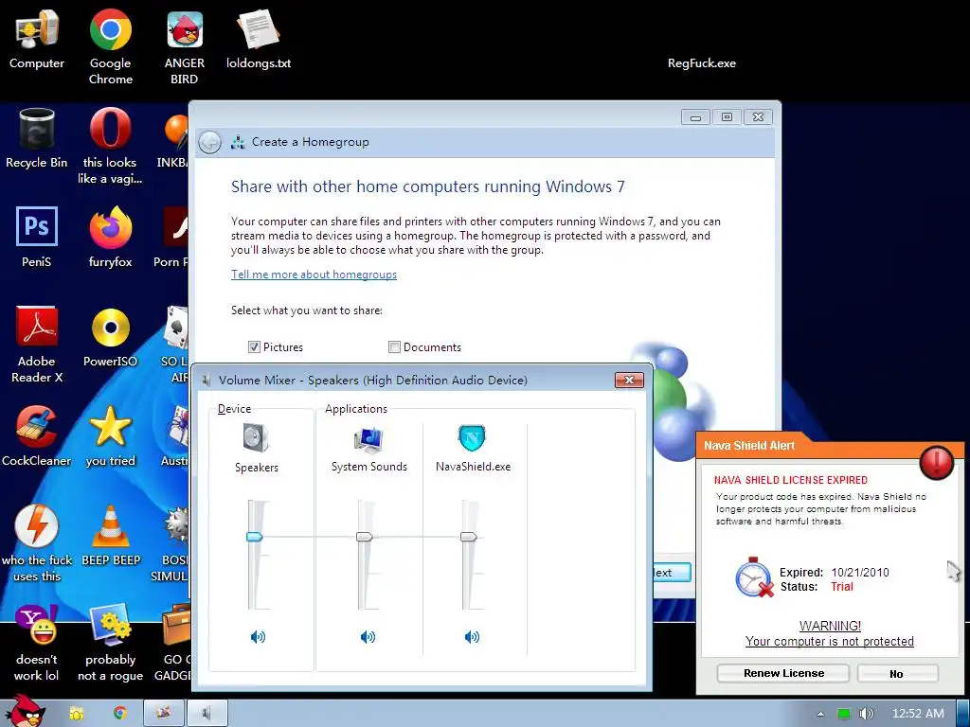Open Google Chrome desktop shortcut

point(110,46)
